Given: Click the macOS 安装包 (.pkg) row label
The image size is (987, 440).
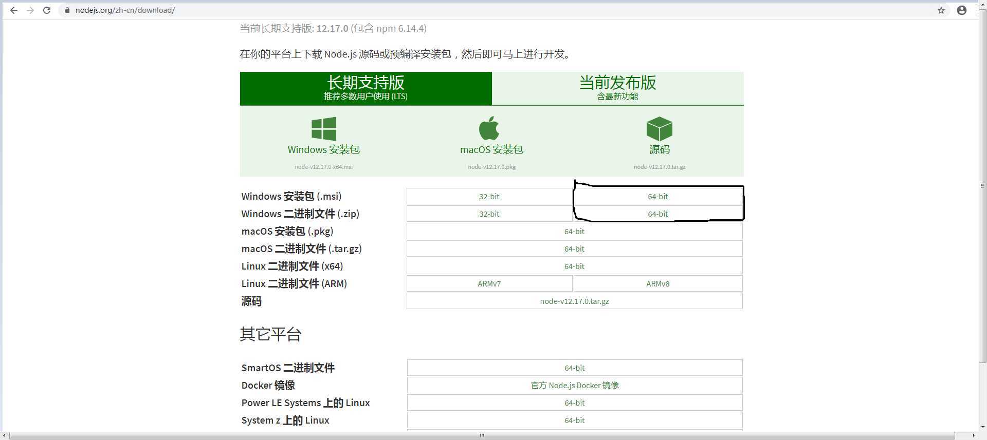Looking at the screenshot, I should tap(287, 232).
